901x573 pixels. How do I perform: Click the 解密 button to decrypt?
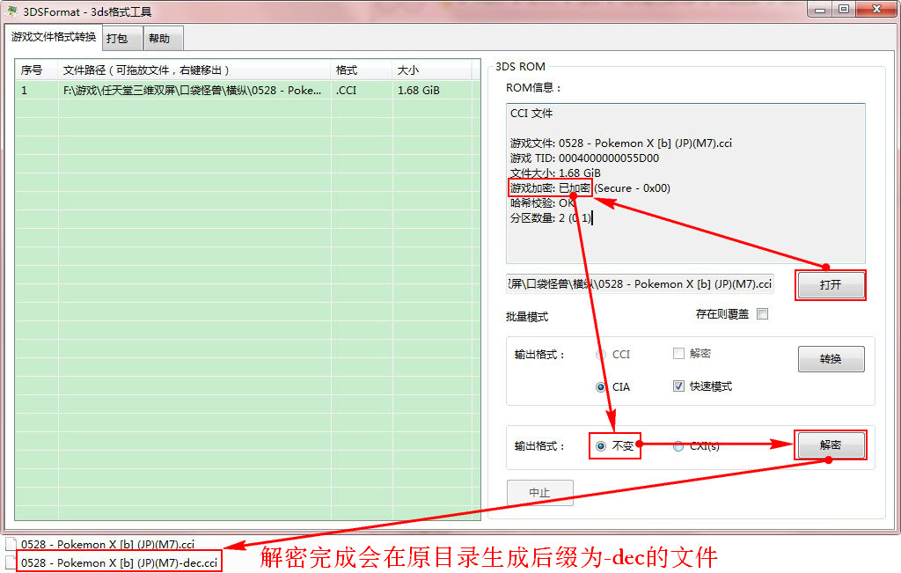(x=831, y=445)
